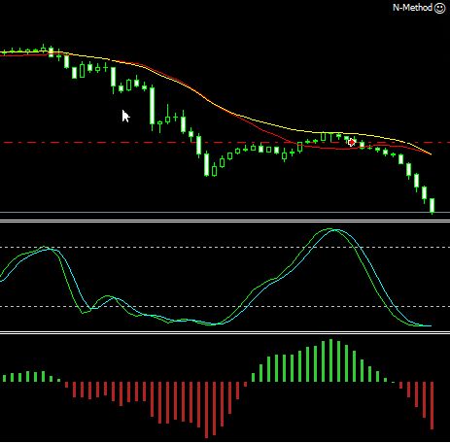Select the red arrow trade marker
Viewport: 450px width, 443px height.
[351, 142]
